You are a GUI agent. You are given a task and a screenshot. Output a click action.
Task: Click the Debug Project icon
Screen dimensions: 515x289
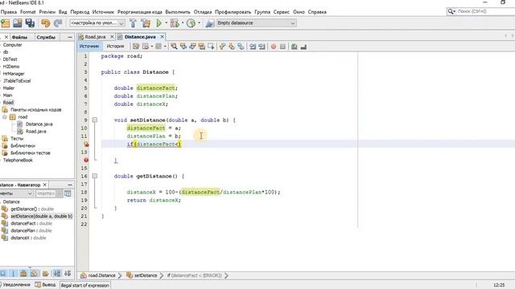[175, 23]
